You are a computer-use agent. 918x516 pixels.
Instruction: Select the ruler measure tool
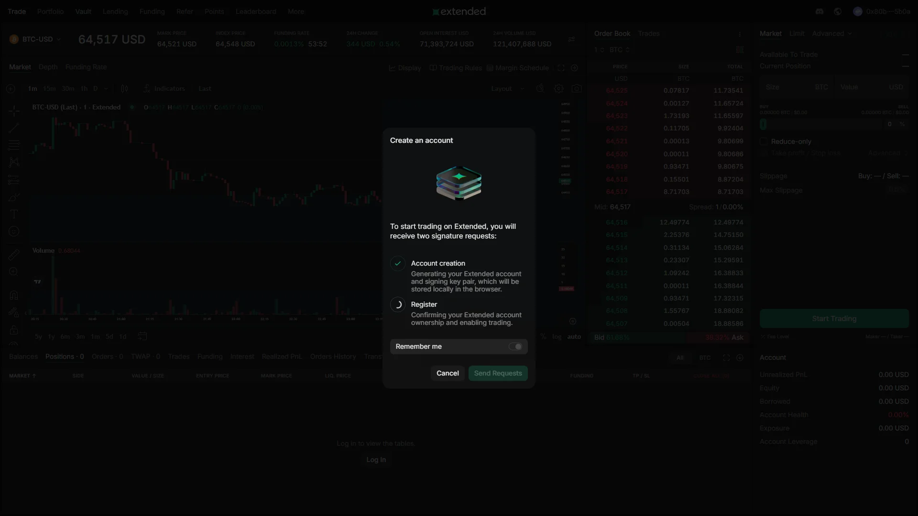click(x=14, y=255)
